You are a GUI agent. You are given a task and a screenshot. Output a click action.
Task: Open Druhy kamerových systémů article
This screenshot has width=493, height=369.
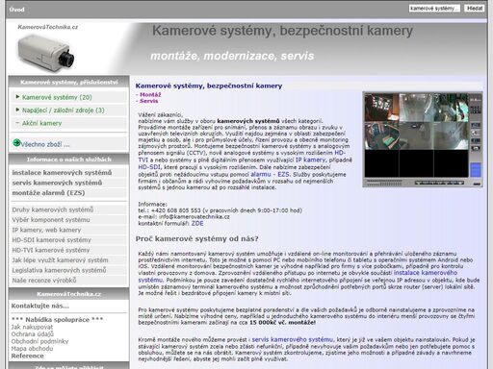point(53,209)
